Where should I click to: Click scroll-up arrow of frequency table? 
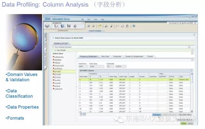(192, 74)
